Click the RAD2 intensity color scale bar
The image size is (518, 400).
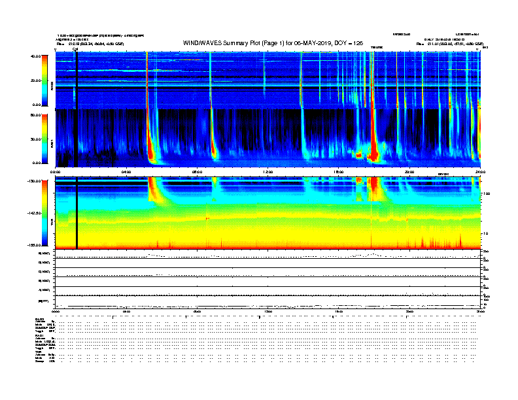click(44, 80)
